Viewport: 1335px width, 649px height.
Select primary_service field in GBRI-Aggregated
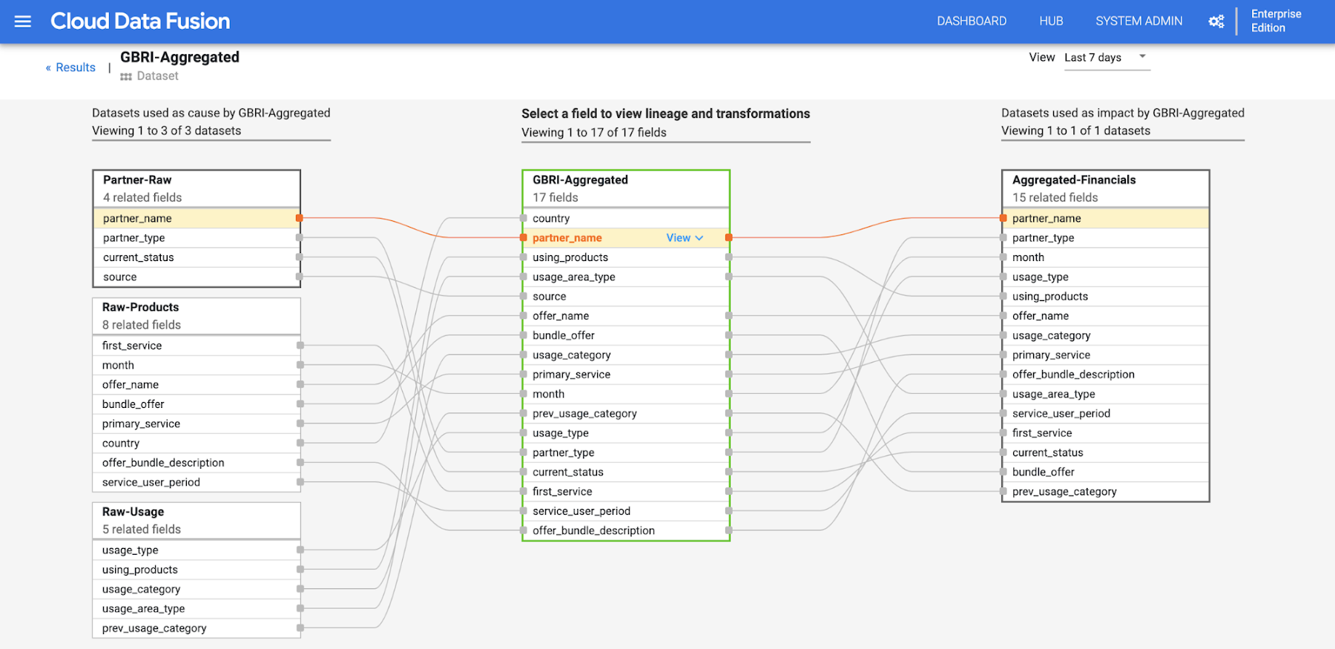[626, 375]
